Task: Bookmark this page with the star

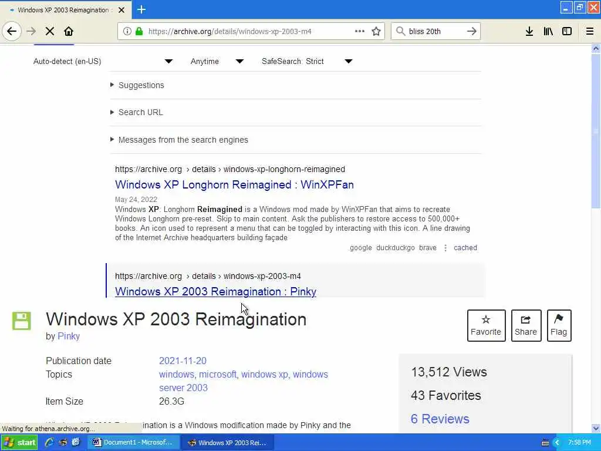Action: [x=376, y=31]
